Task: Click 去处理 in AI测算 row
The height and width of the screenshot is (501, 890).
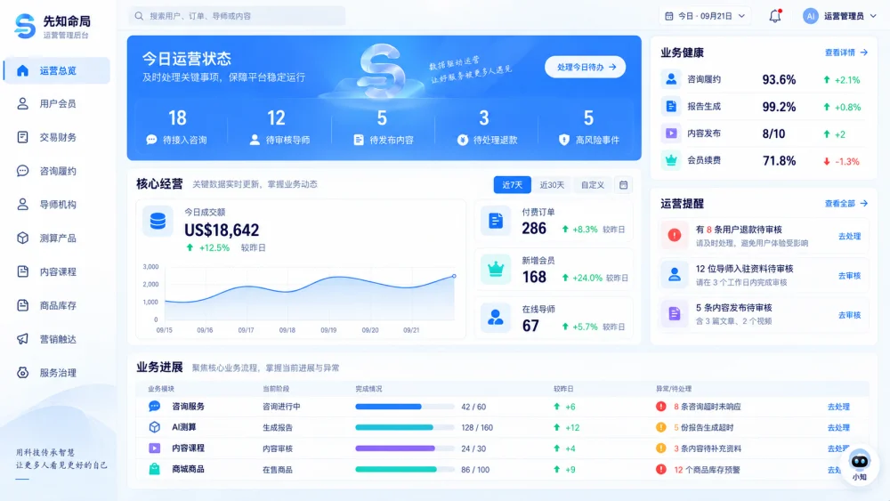Action: click(838, 428)
